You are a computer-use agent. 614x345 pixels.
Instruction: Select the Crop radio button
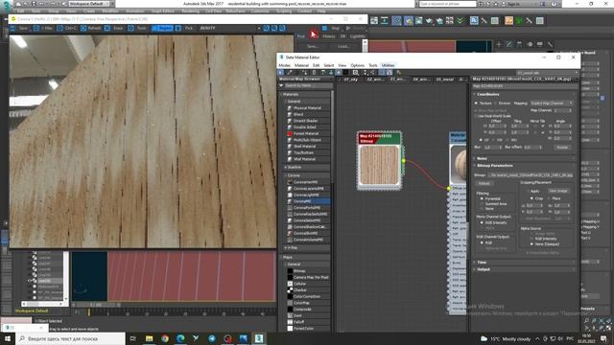[531, 198]
